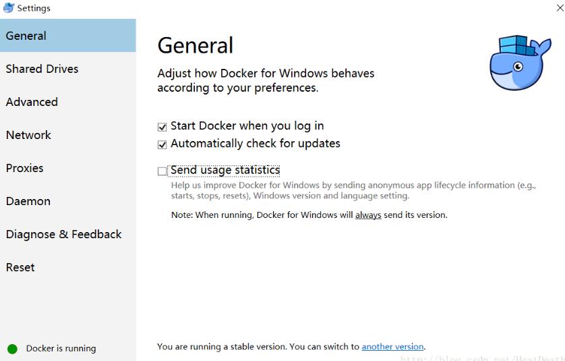Open the Daemon configuration page
This screenshot has height=361, width=565.
67,201
